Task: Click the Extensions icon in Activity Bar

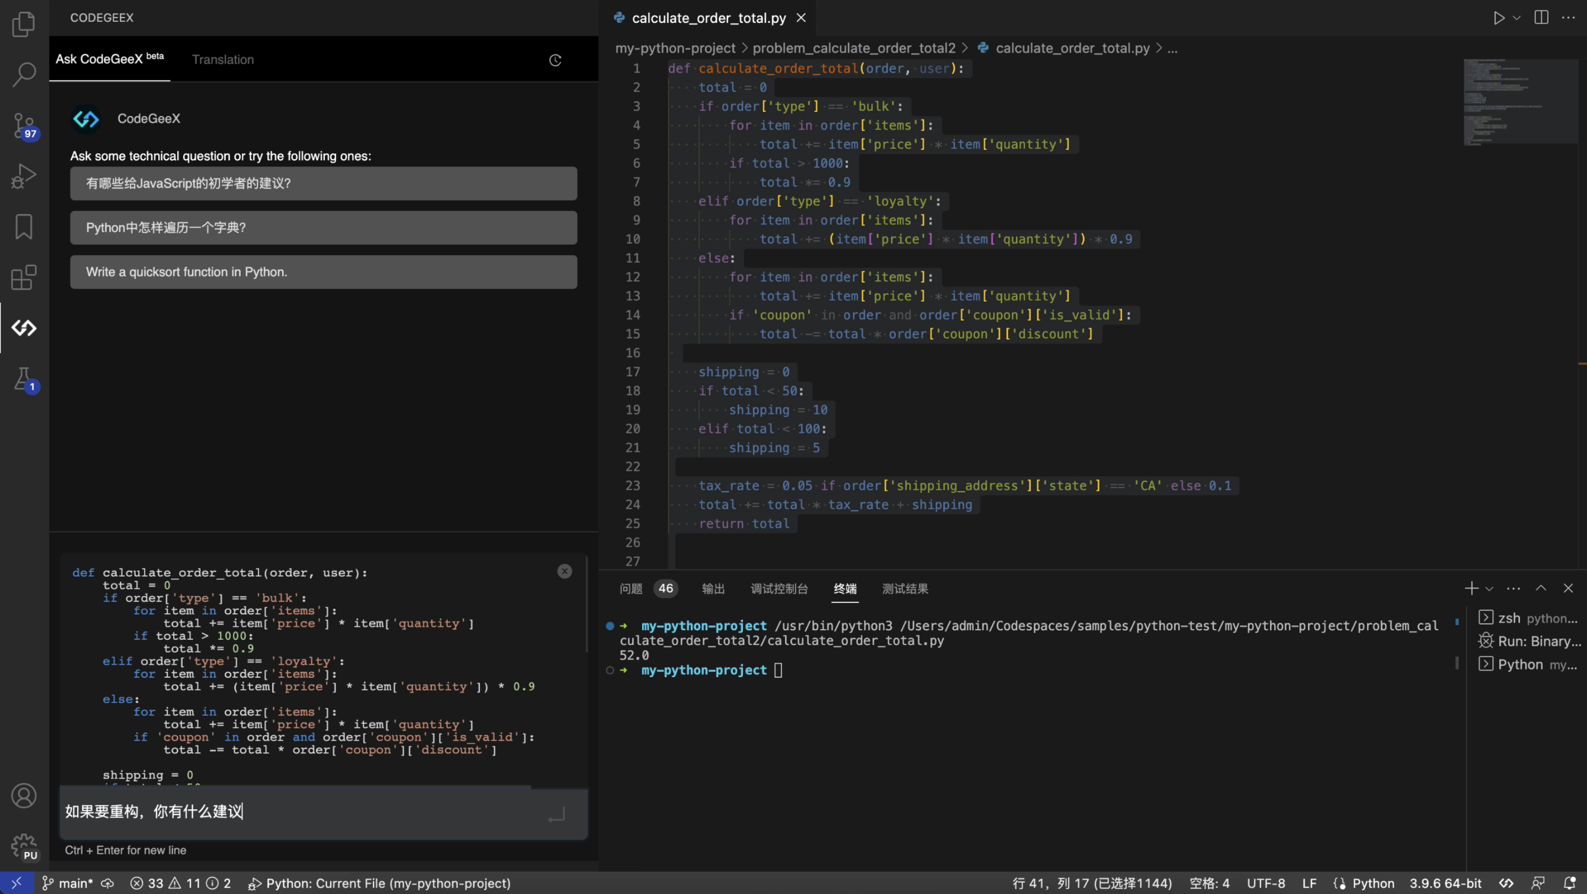Action: pyautogui.click(x=24, y=276)
